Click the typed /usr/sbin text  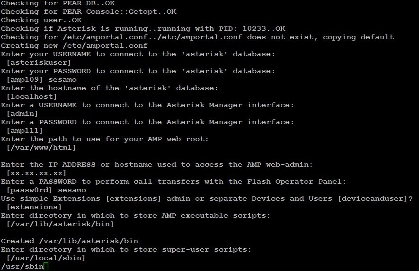[22, 267]
